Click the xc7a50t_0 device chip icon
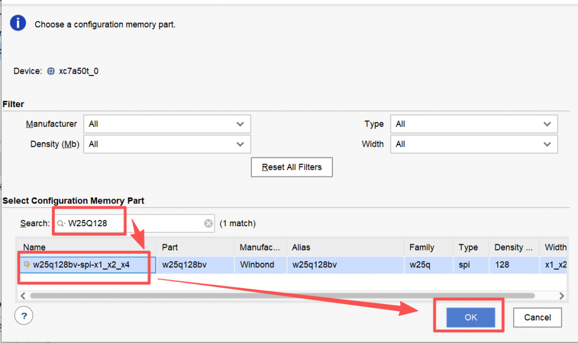 [x=51, y=71]
